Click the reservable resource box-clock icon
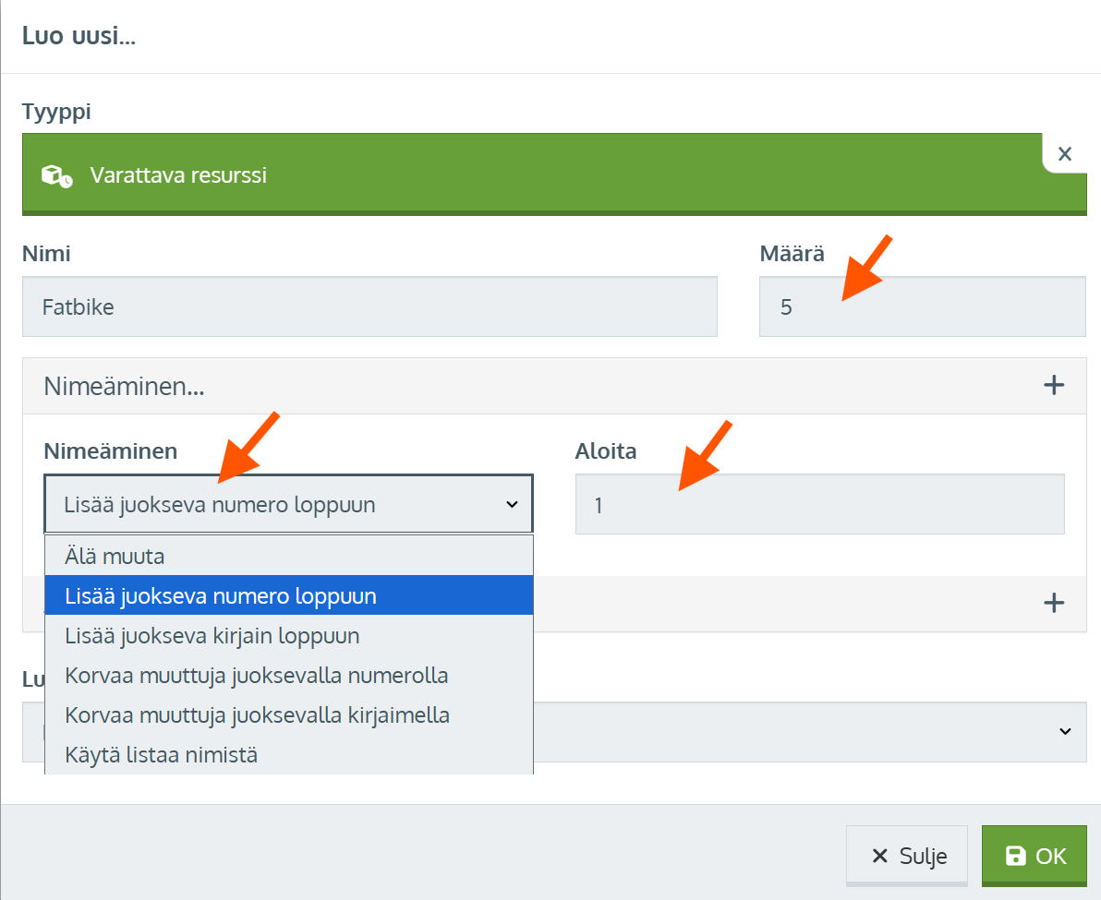The image size is (1101, 900). (56, 175)
